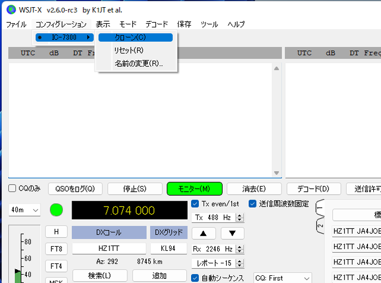The image size is (381, 283).
Task: Click the down triangle frequency button
Action: [x=232, y=234]
